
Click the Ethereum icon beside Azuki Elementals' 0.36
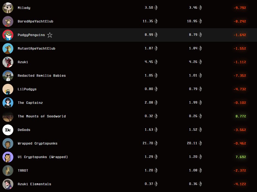click(x=200, y=184)
